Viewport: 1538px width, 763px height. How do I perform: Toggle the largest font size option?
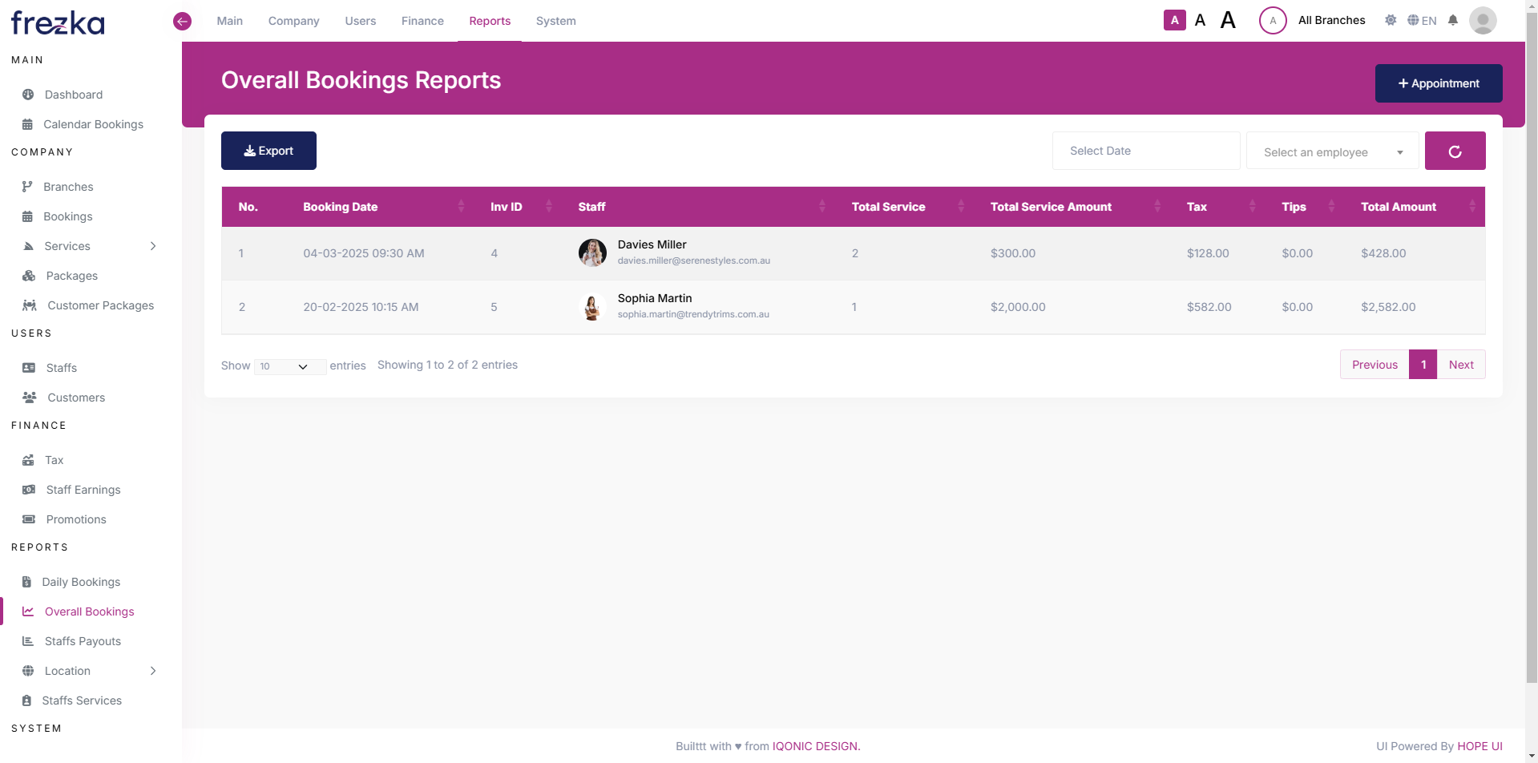coord(1228,19)
